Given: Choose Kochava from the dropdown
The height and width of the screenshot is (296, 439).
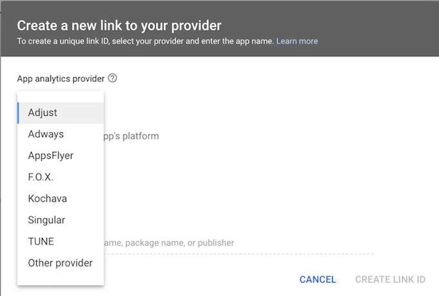Looking at the screenshot, I should click(x=61, y=199).
